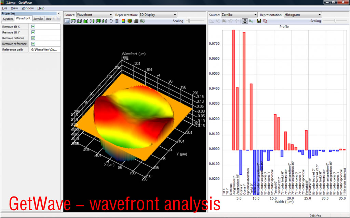Uncheck the Remove defocus checkbox
The height and width of the screenshot is (218, 350).
tap(33, 38)
